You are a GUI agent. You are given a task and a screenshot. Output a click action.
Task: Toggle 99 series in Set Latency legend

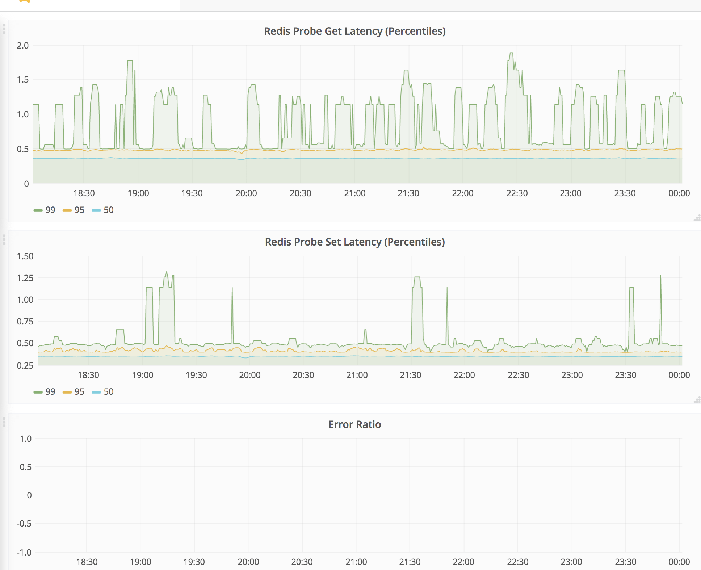pos(50,392)
